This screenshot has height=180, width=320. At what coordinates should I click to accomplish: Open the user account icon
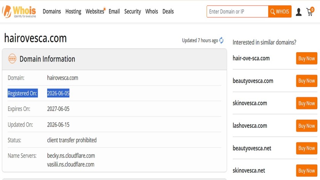(299, 12)
